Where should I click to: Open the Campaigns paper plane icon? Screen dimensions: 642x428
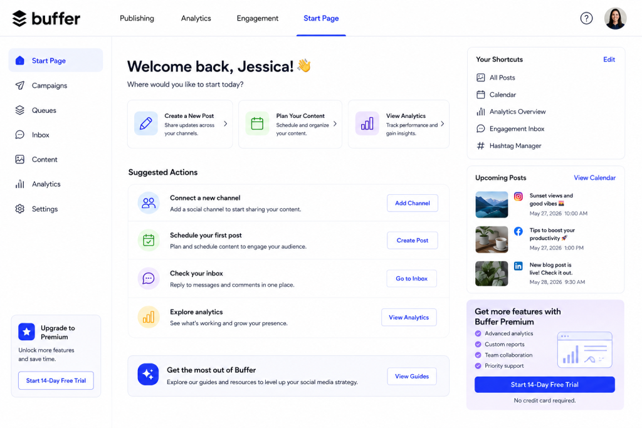[19, 85]
